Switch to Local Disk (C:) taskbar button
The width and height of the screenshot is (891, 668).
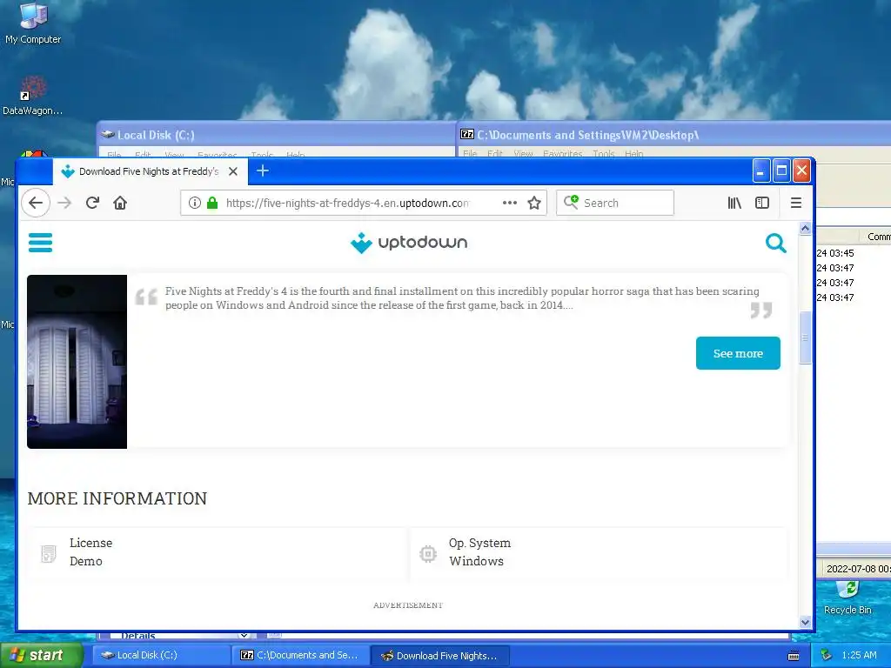click(161, 656)
